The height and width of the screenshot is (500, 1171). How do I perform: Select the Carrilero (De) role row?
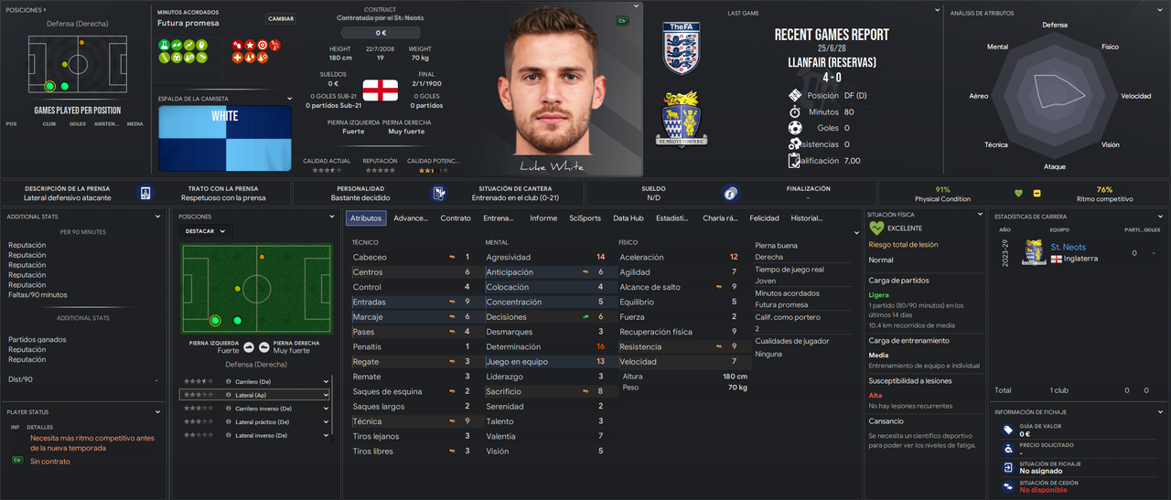[x=254, y=381]
